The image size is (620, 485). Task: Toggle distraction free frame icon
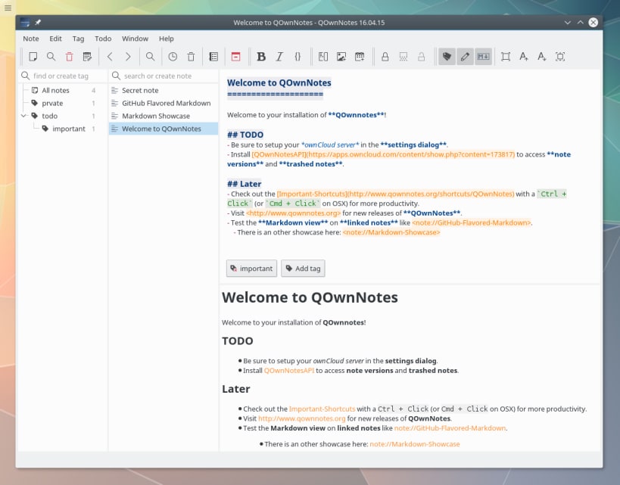click(x=506, y=57)
